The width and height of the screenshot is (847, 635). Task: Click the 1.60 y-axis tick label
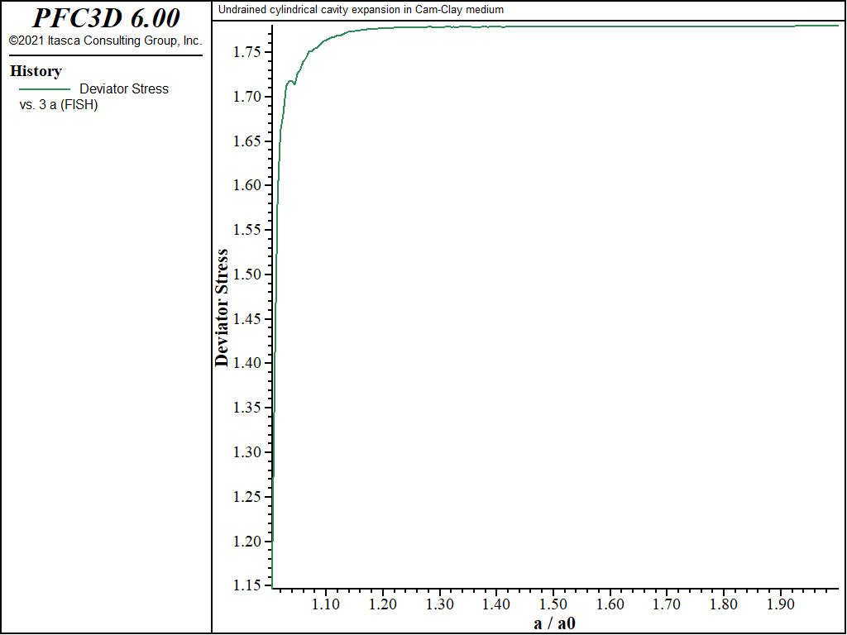(x=248, y=186)
